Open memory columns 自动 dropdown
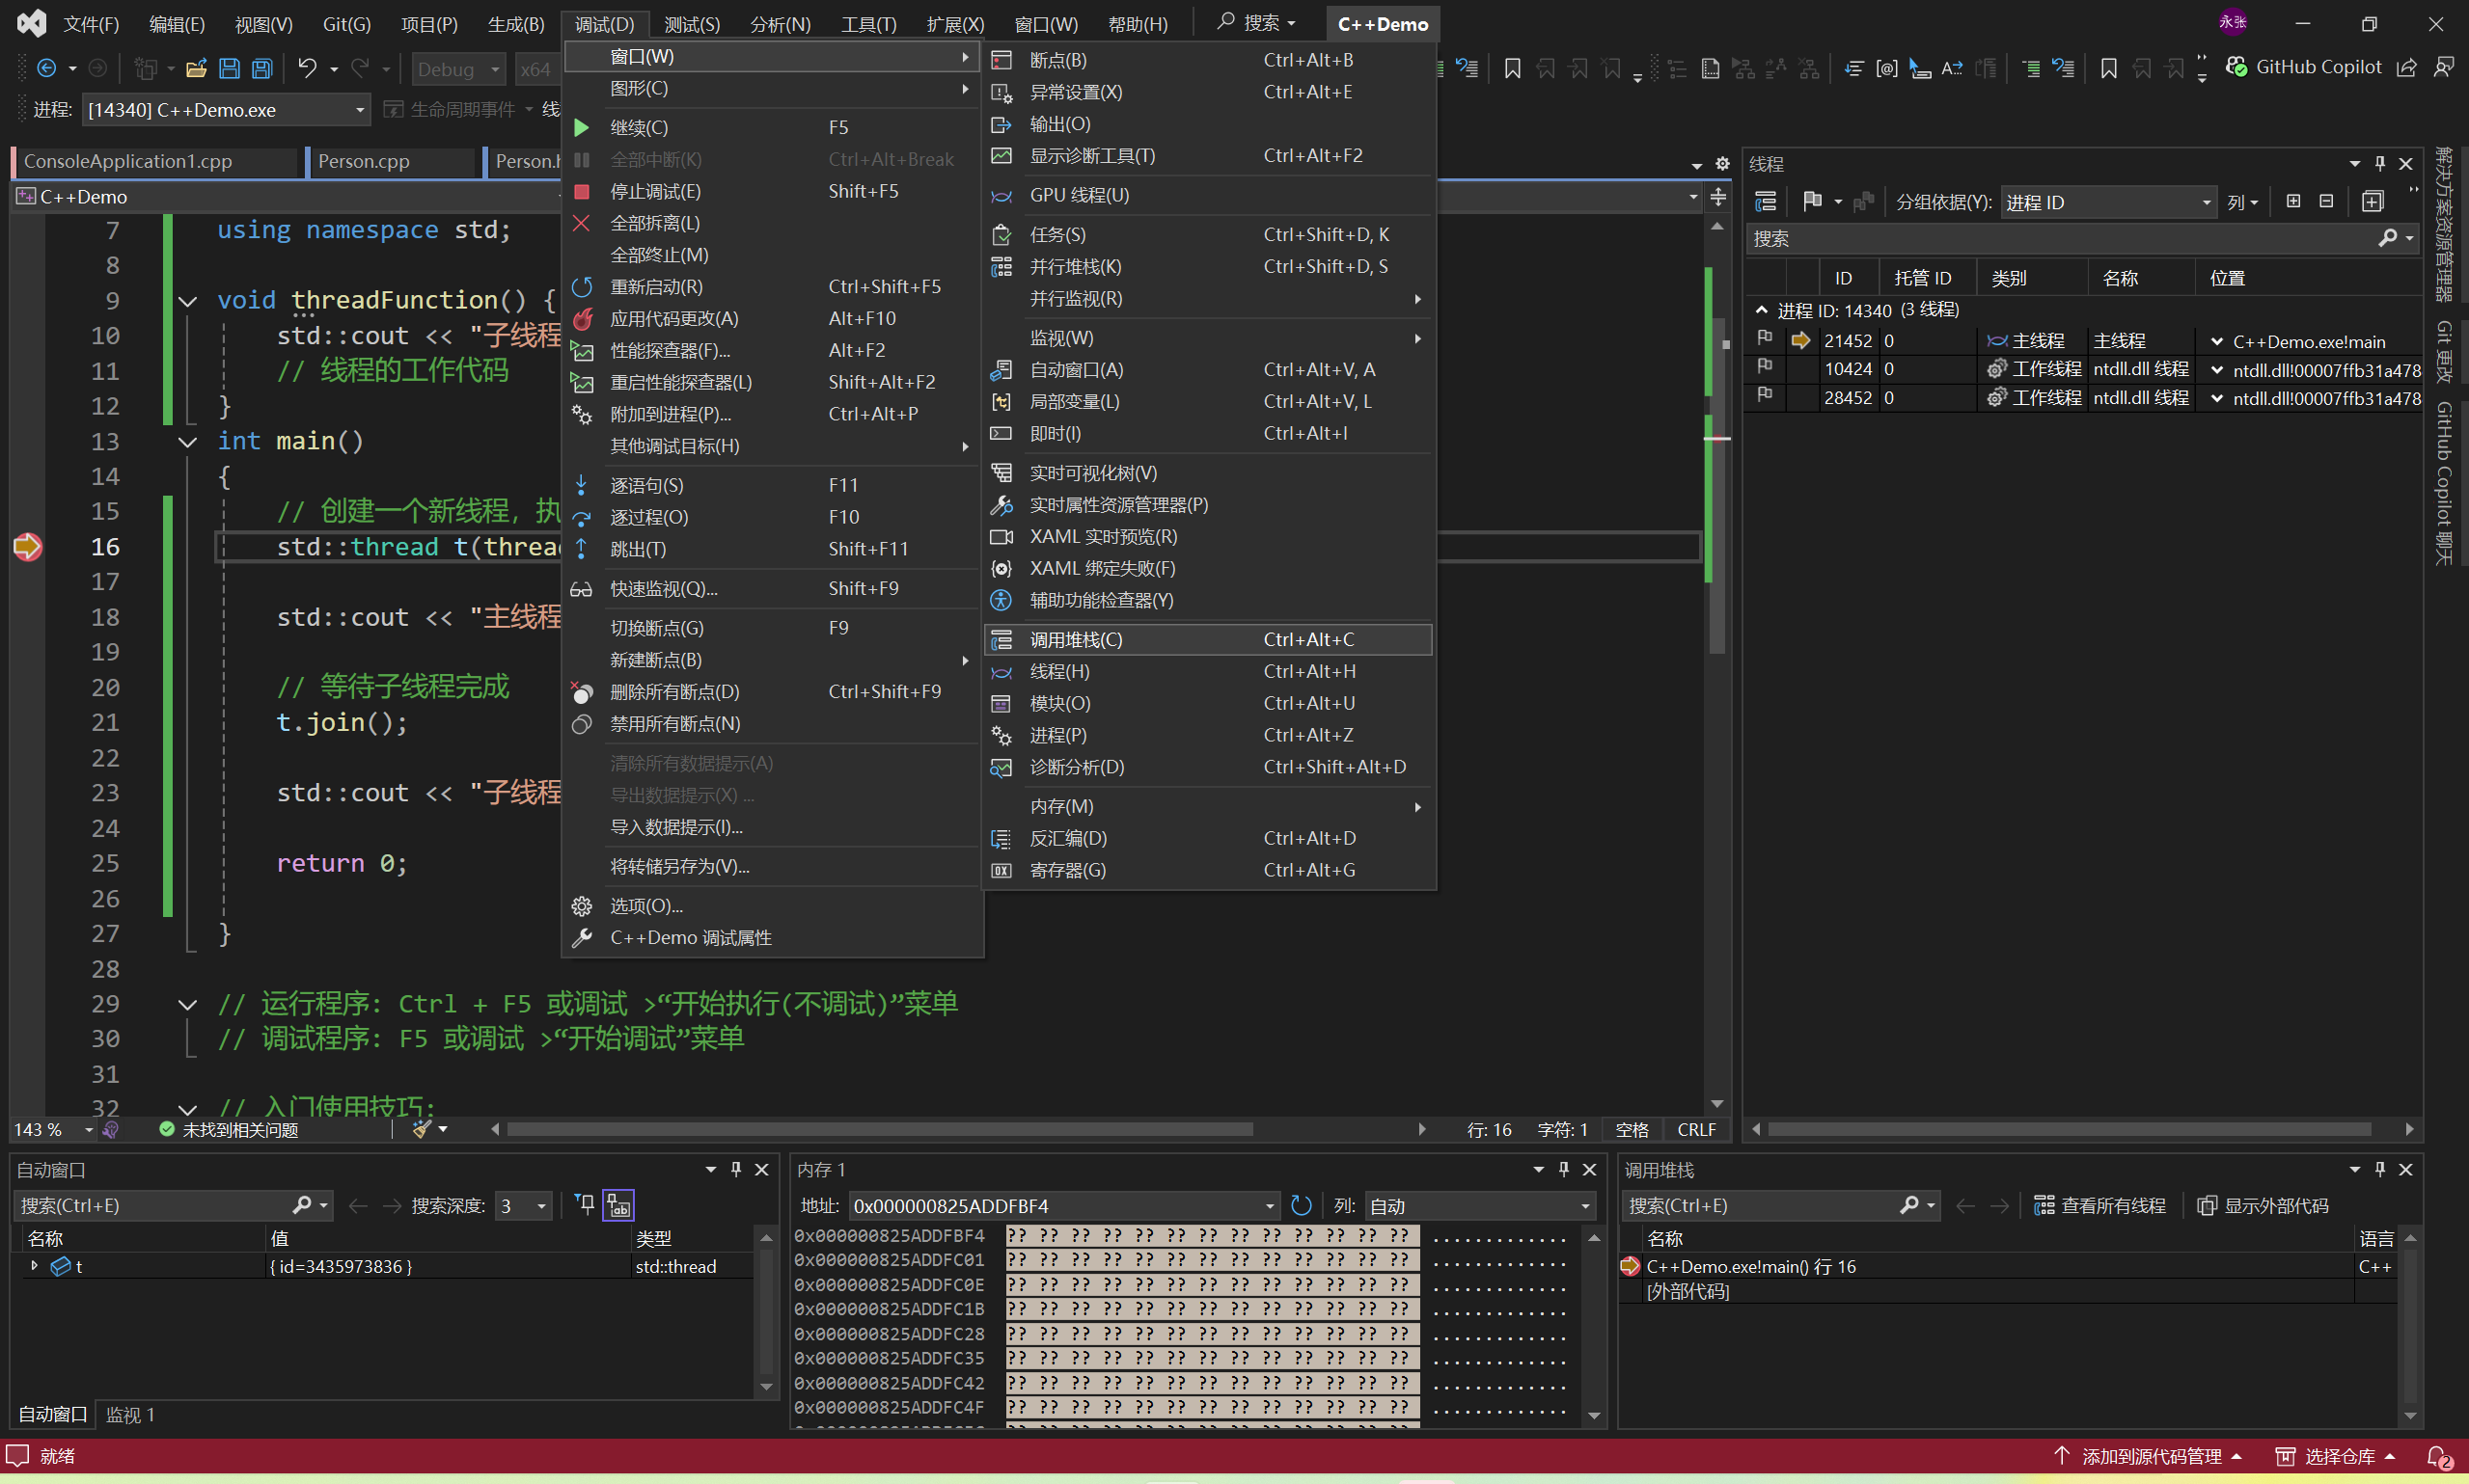Image resolution: width=2469 pixels, height=1484 pixels. [x=1480, y=1206]
